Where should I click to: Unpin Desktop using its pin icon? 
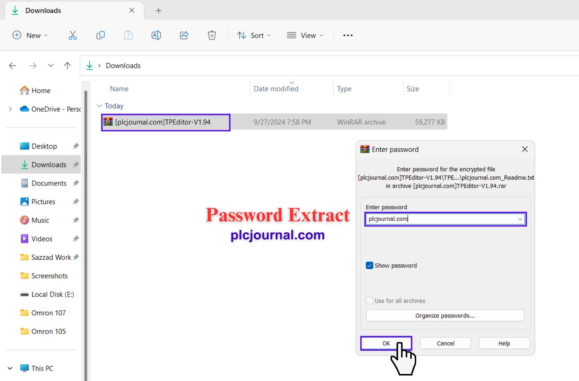point(76,146)
